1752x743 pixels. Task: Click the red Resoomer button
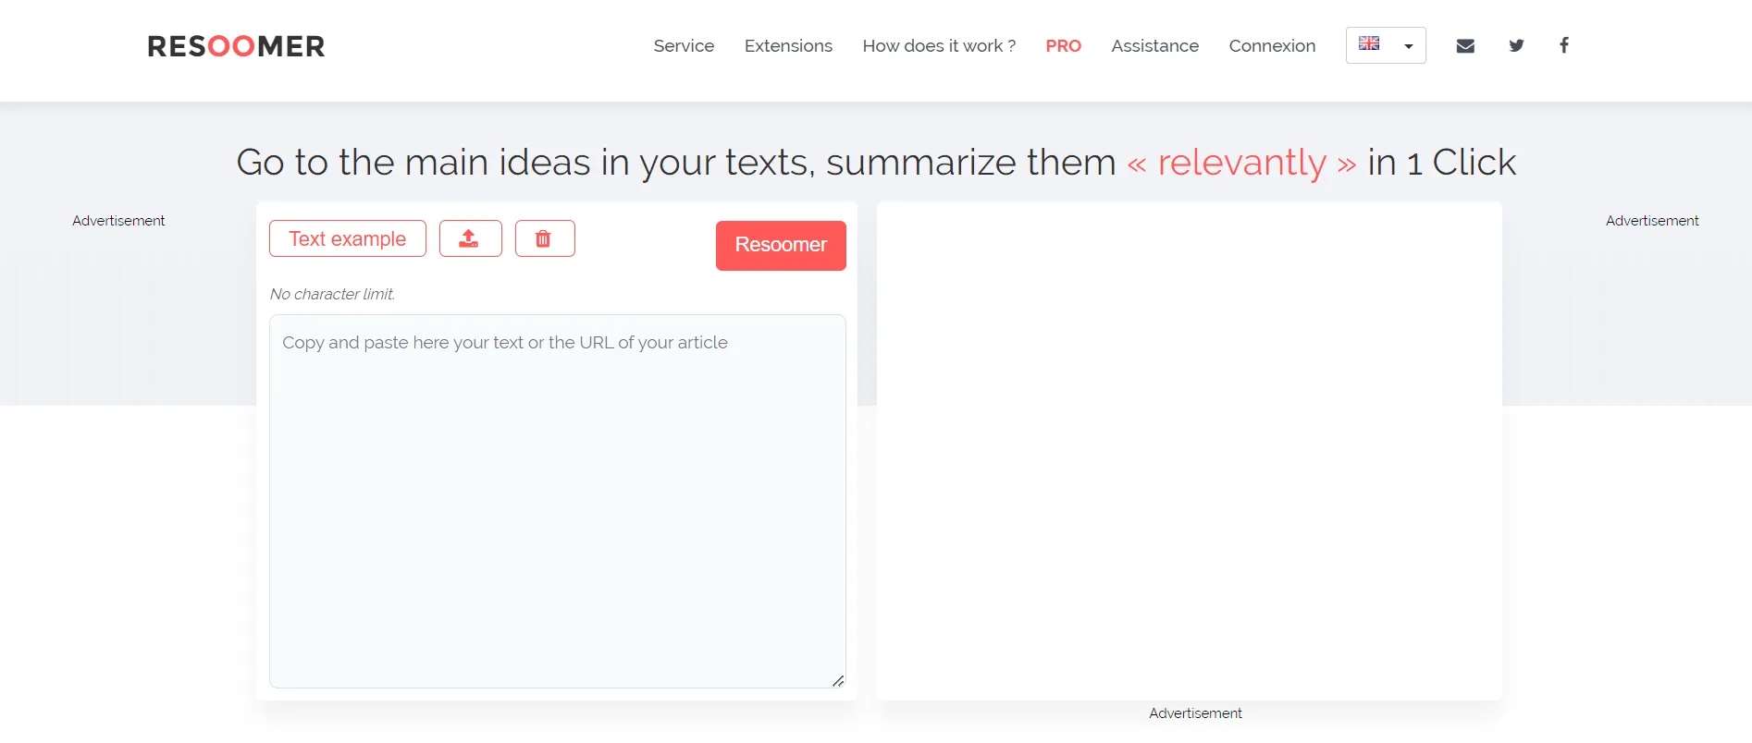781,245
